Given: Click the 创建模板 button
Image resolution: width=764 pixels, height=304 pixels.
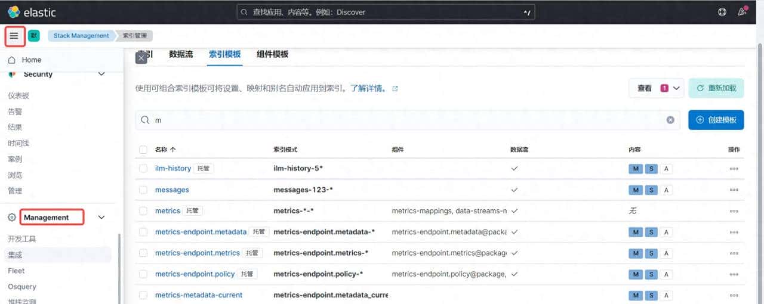Looking at the screenshot, I should click(716, 120).
